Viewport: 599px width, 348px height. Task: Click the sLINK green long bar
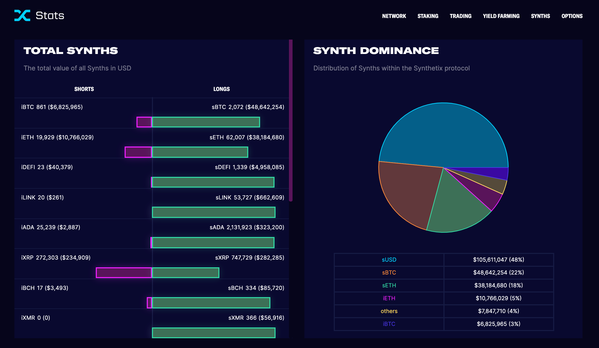[x=214, y=212]
